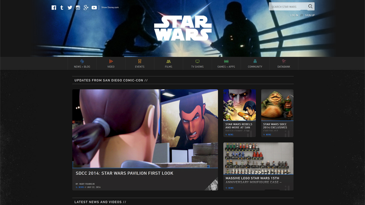Click Latest News and Videos heading
The image size is (365, 205).
(100, 202)
